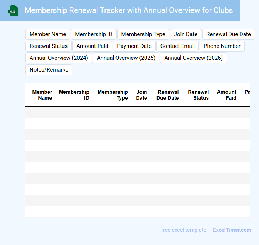
Task: Click the Amount Paid column header
Action: pyautogui.click(x=227, y=95)
